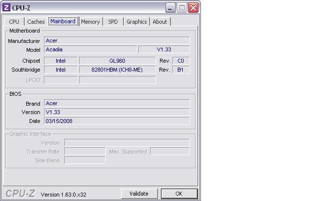Select the 82801HBM (ICH8-ME) southbridge value
This screenshot has width=316, height=201.
click(118, 70)
